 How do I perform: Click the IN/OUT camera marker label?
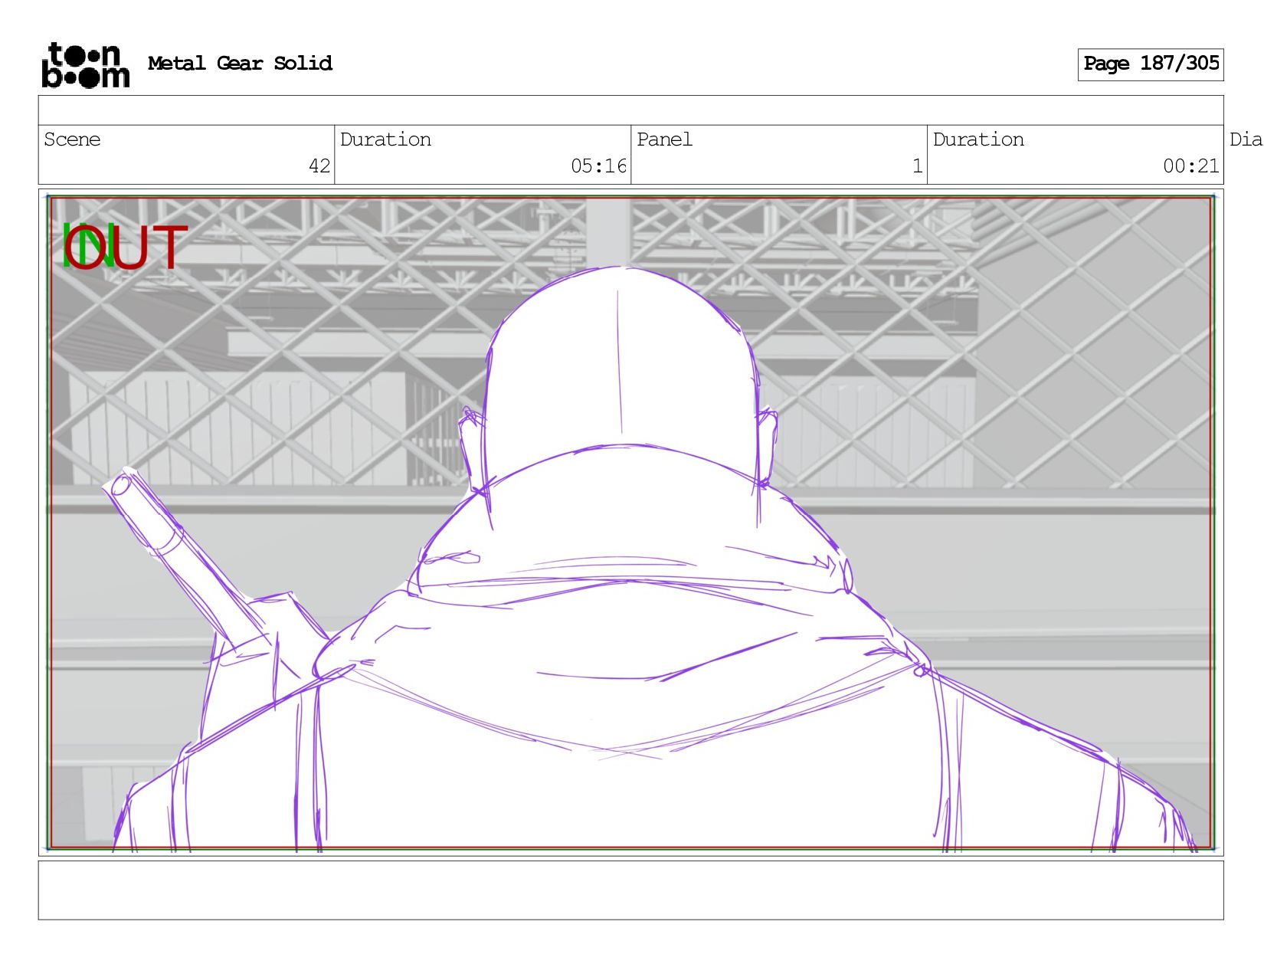click(124, 247)
